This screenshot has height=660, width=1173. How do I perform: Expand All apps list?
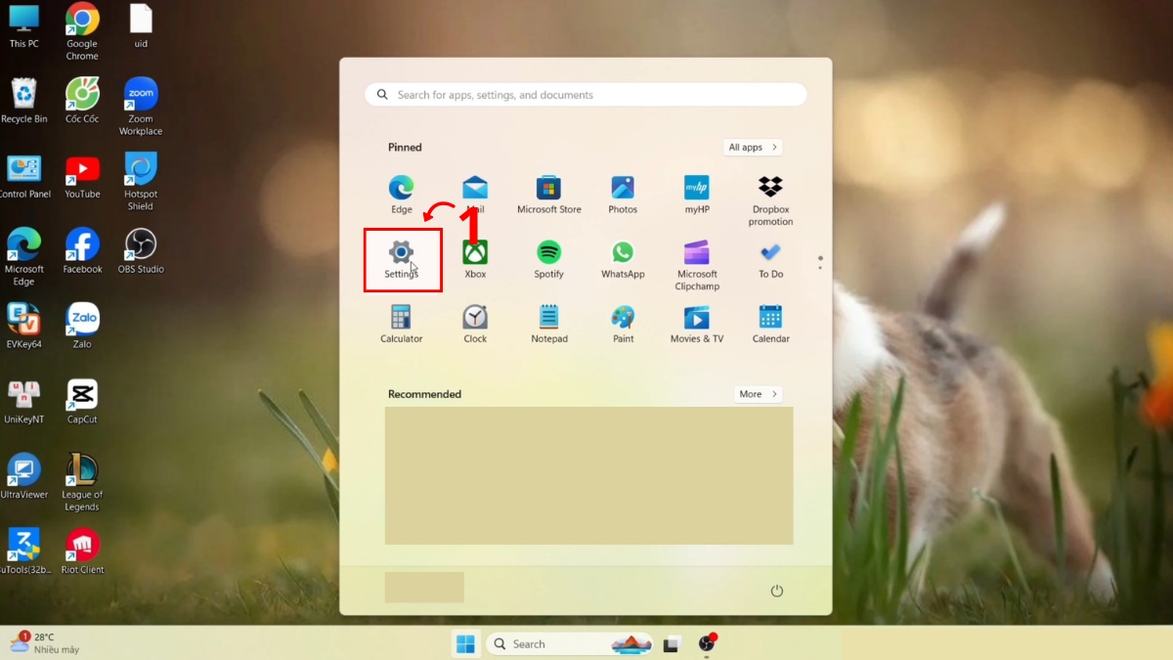[x=753, y=148]
